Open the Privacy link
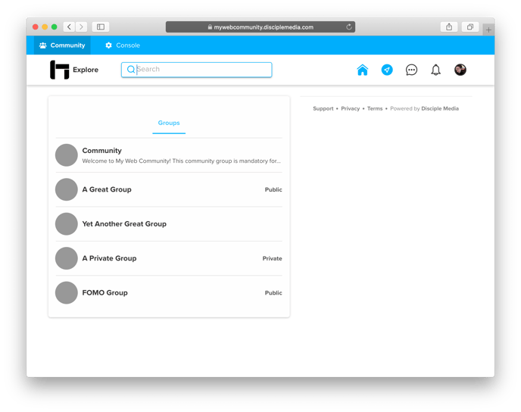 pos(350,108)
